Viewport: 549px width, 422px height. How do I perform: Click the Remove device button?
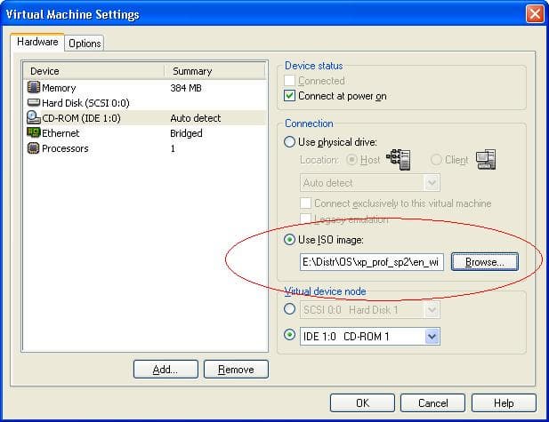pos(236,370)
